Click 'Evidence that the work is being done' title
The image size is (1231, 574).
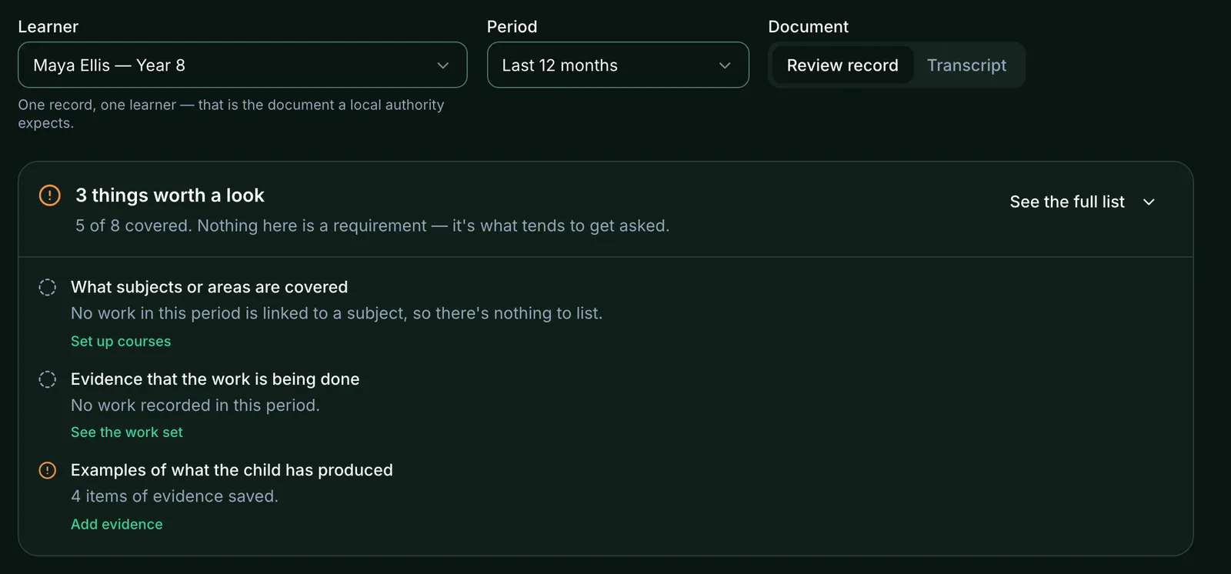pos(215,379)
